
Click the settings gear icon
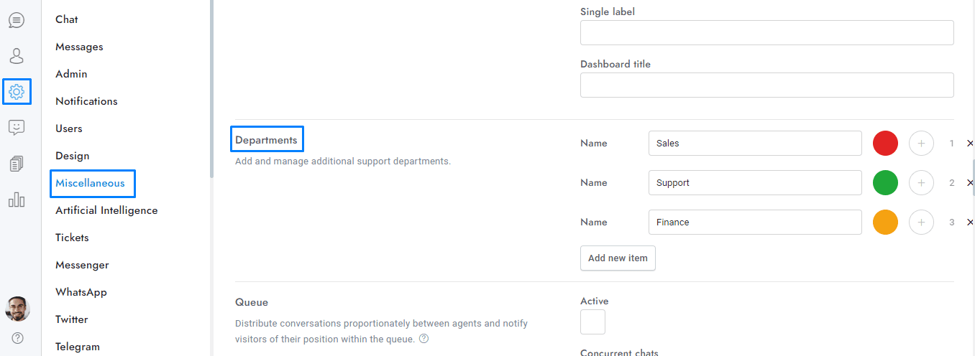pyautogui.click(x=17, y=92)
